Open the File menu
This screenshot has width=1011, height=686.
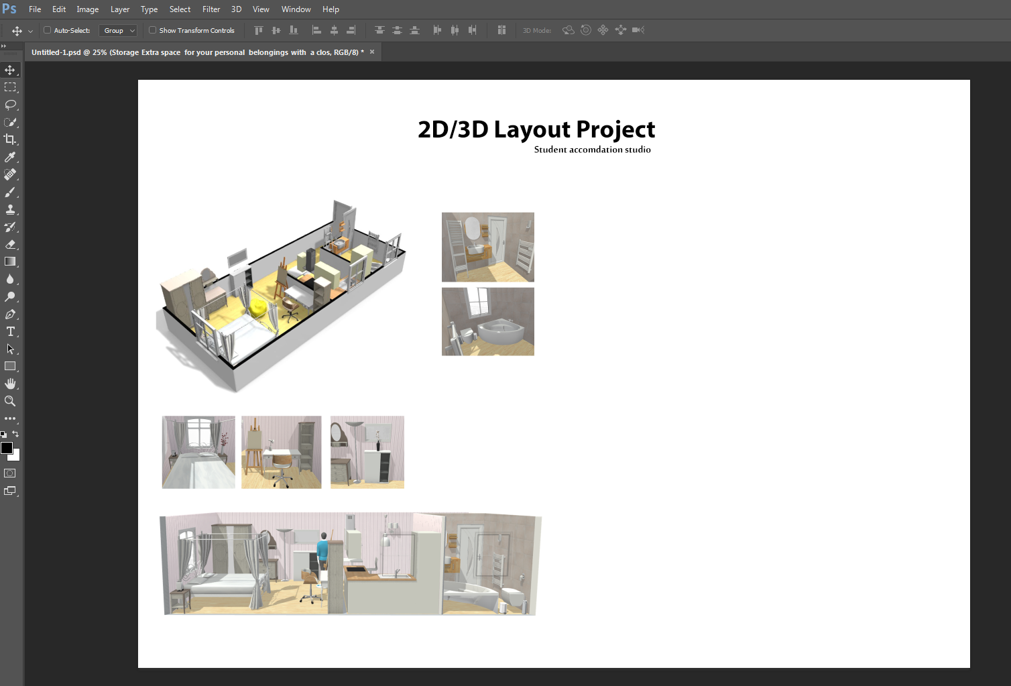(x=35, y=9)
